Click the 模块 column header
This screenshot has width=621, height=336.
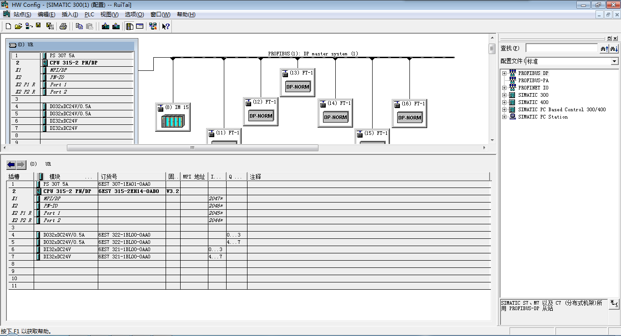(66, 177)
